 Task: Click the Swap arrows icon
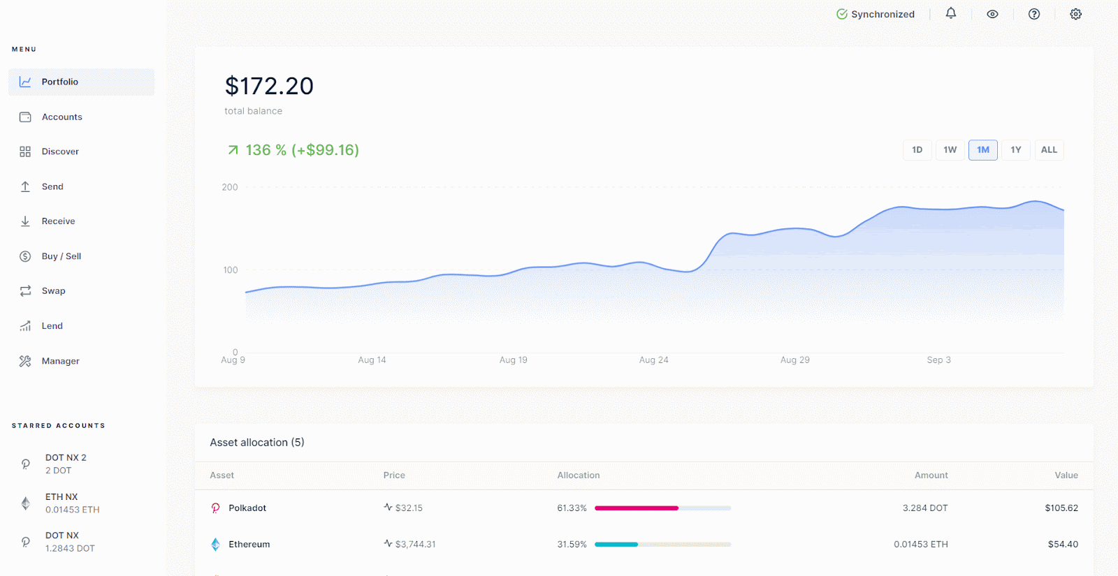[x=25, y=291]
